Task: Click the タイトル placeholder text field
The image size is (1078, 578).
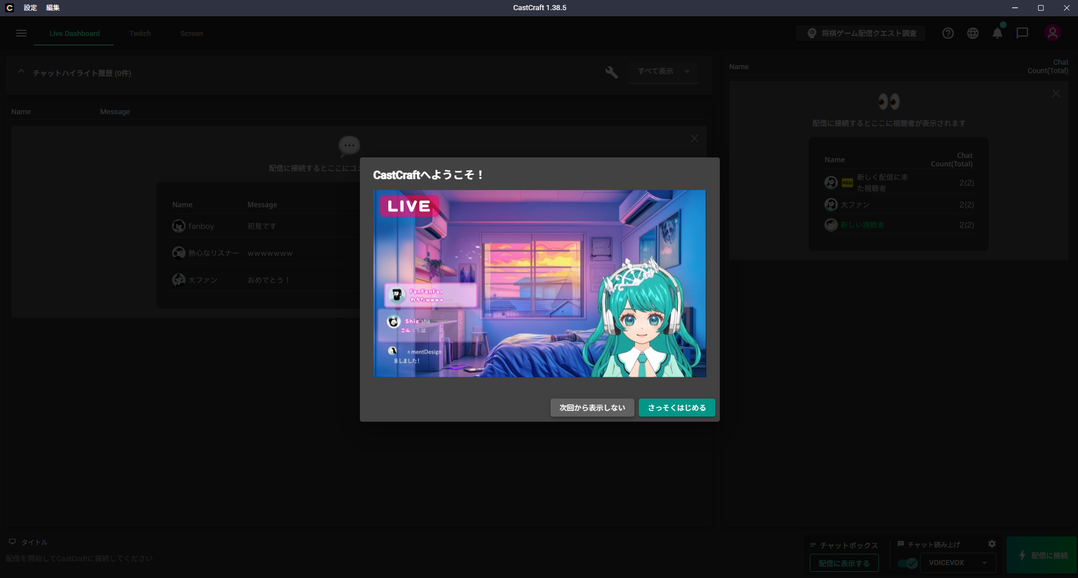Action: pos(79,558)
